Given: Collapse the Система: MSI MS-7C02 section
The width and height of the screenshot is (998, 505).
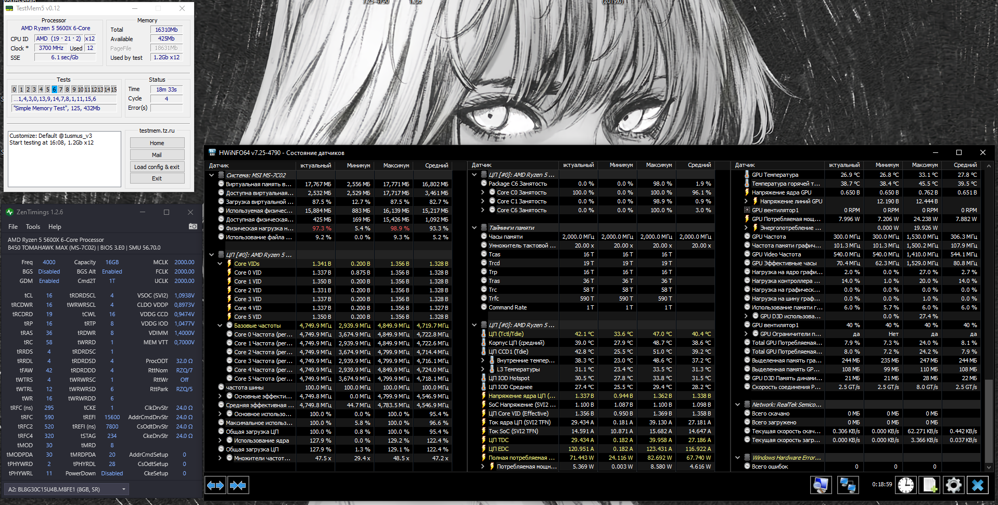Looking at the screenshot, I should click(x=212, y=175).
